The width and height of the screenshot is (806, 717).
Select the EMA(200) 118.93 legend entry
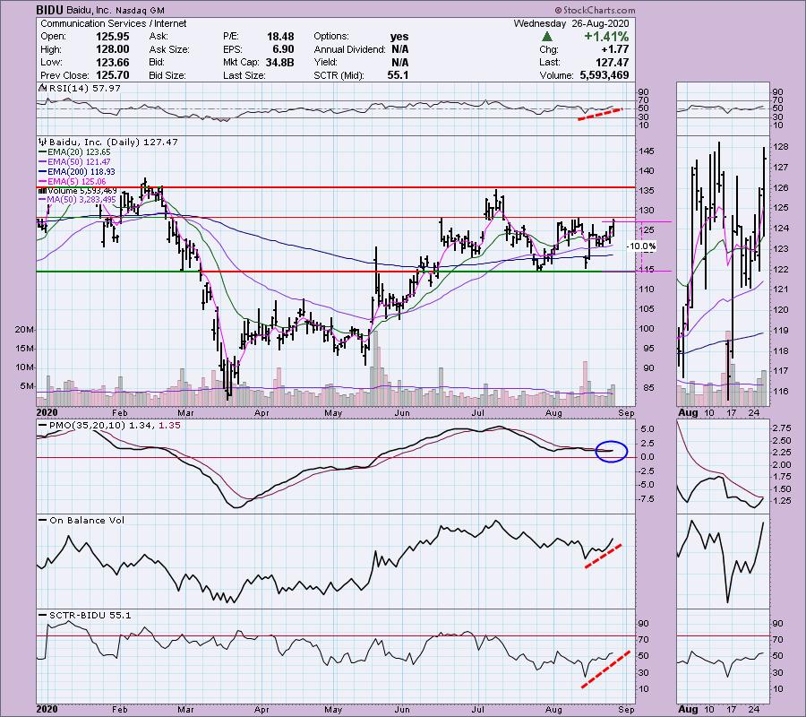tap(77, 171)
